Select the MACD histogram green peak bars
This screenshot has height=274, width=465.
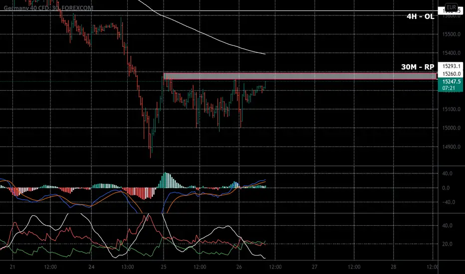pos(167,180)
